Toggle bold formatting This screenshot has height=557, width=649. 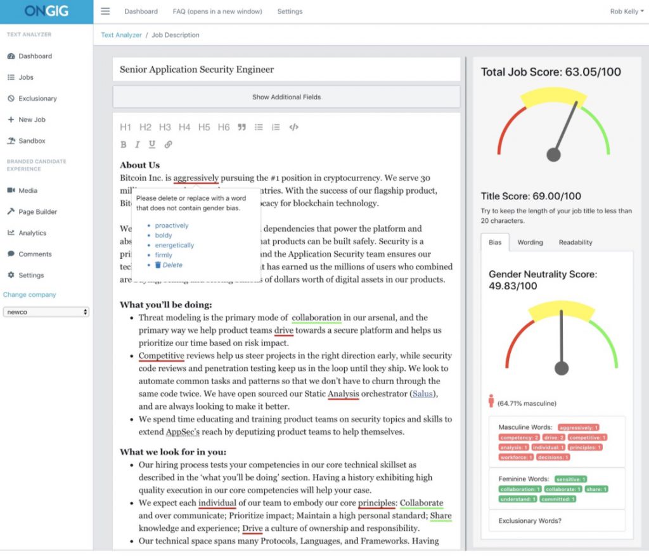(124, 144)
